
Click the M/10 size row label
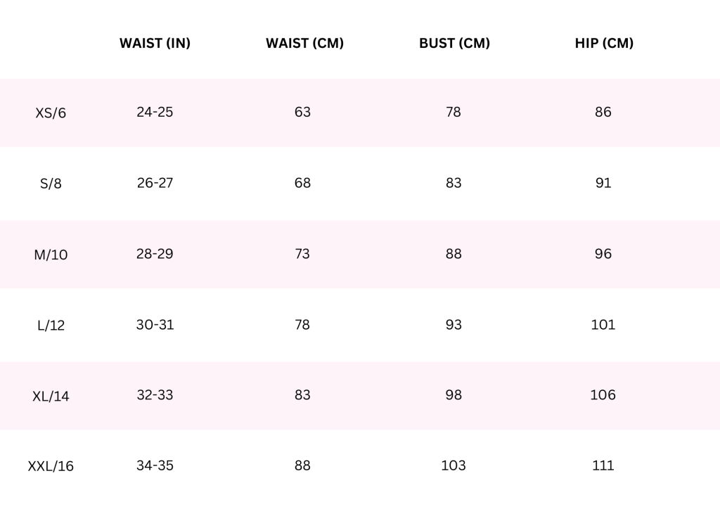pos(51,255)
